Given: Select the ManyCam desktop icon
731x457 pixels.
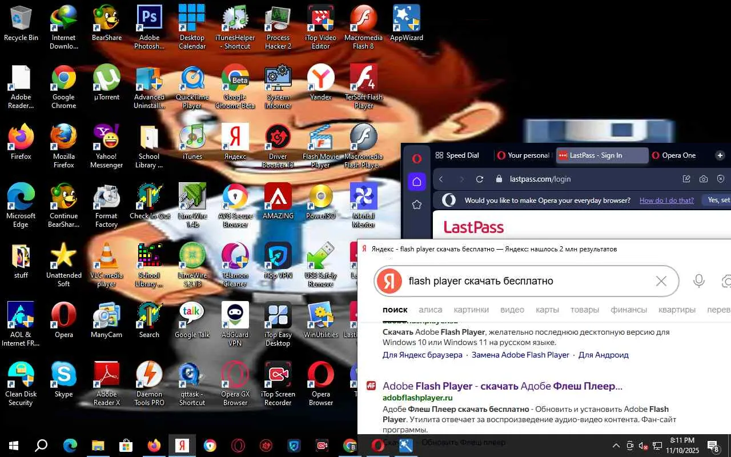Looking at the screenshot, I should point(107,321).
